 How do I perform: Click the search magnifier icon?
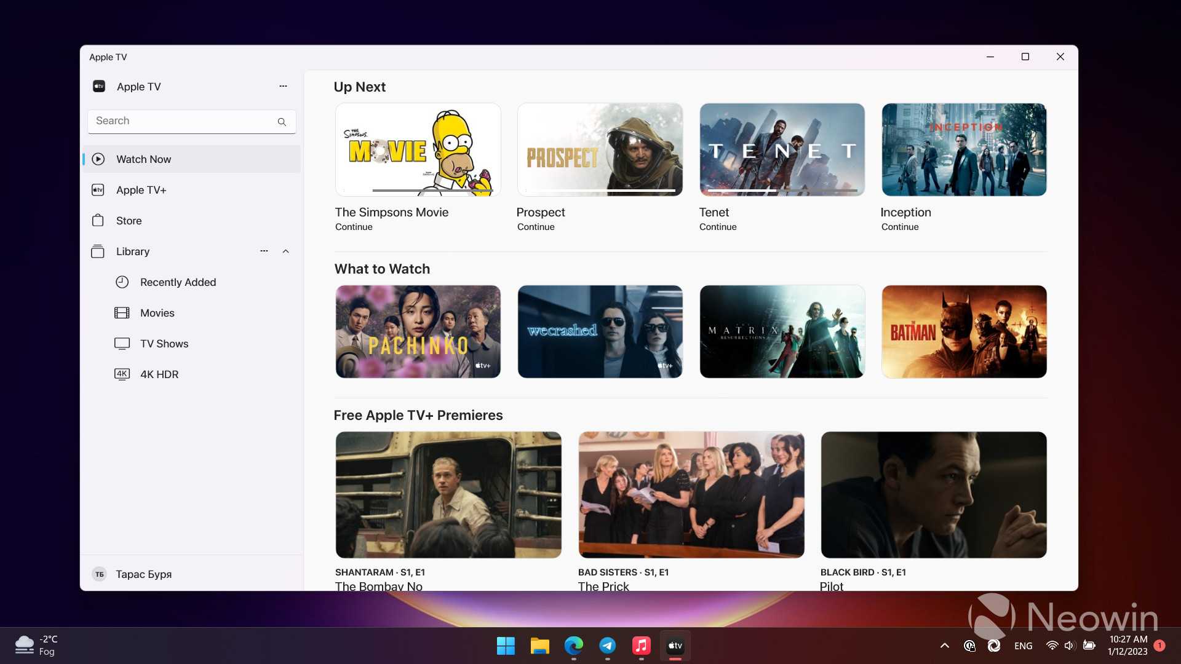tap(282, 122)
